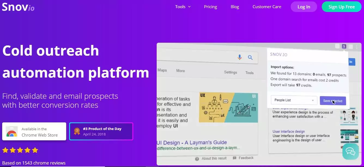The width and height of the screenshot is (364, 167).
Task: Click the Snov.io extension icon in toolbar
Action: pos(344,46)
